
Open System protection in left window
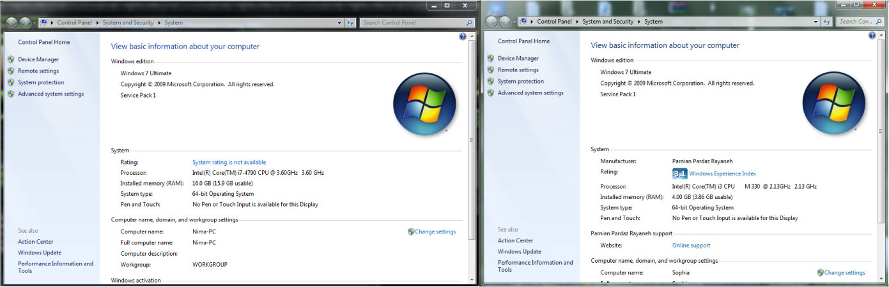(41, 82)
